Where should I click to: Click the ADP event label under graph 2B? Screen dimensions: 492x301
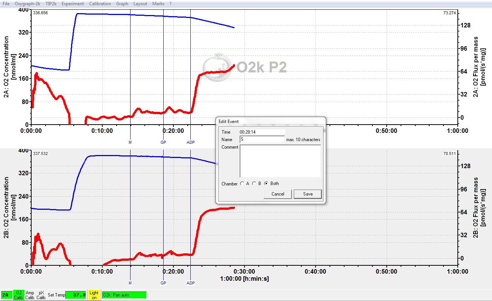coord(191,283)
